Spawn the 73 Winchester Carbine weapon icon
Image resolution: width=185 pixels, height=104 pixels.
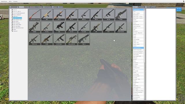coord(34,15)
